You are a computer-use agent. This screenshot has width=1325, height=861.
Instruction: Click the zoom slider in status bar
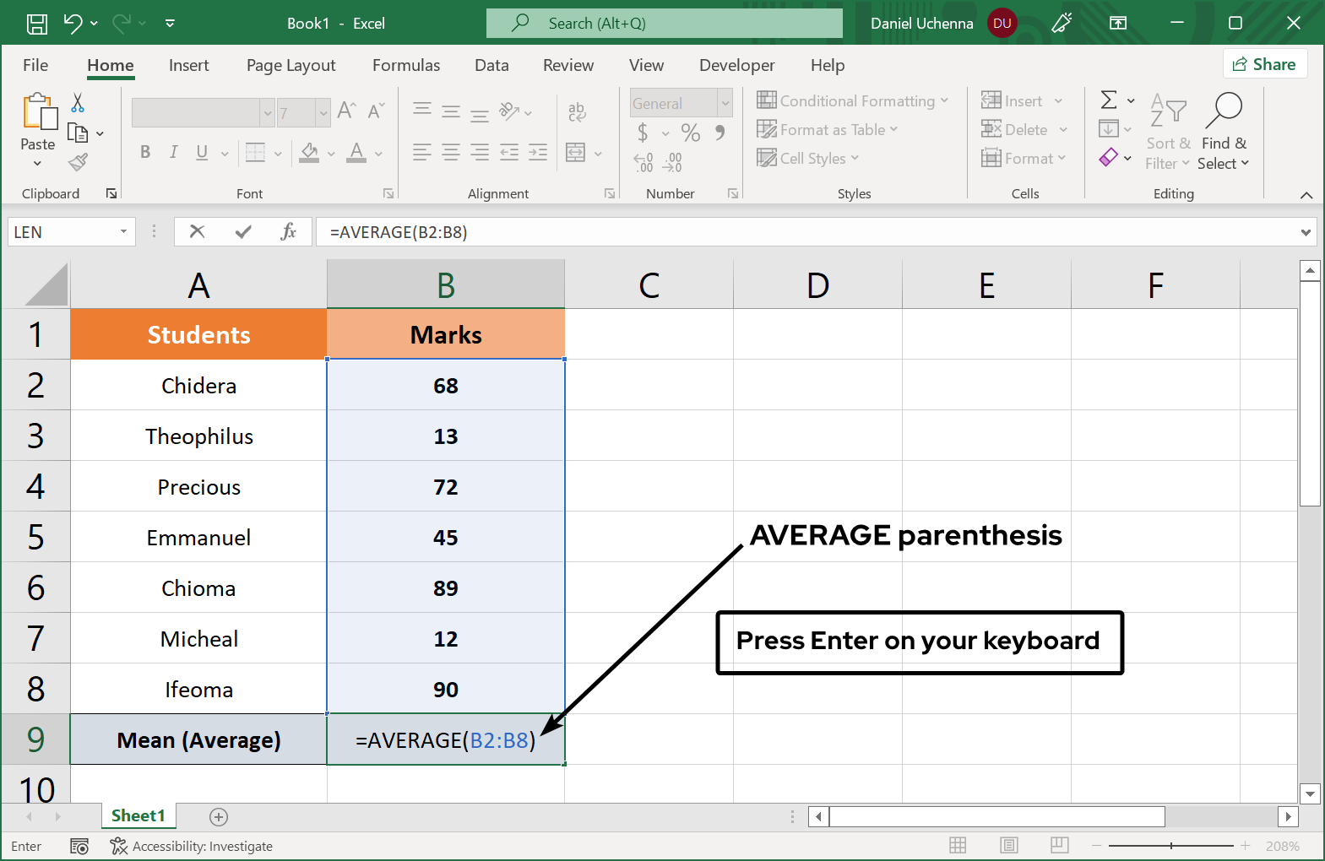point(1171,846)
